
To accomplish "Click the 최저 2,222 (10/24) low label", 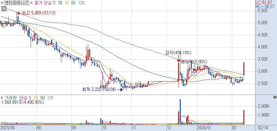I will click(x=99, y=90).
